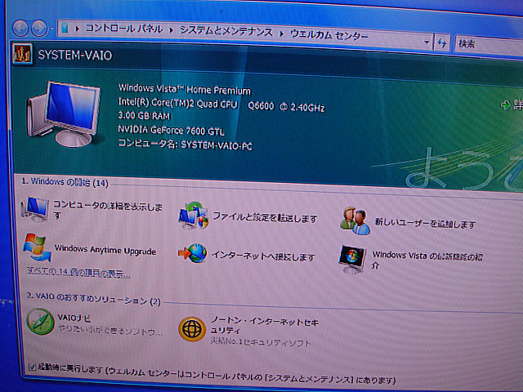
Task: Click the address bar refresh button
Action: tap(442, 43)
